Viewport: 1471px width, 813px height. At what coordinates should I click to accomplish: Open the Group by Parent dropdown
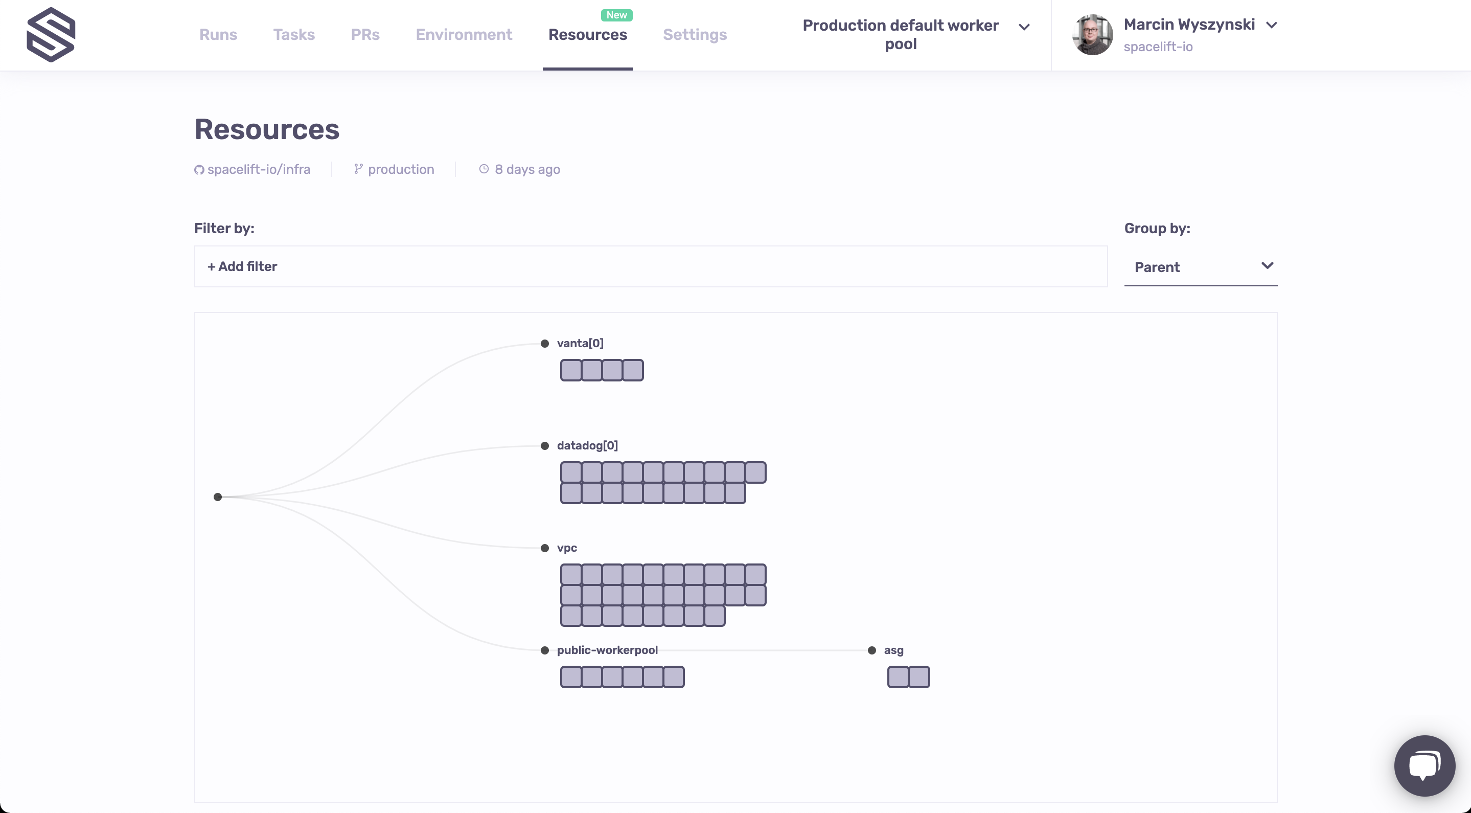(1200, 267)
